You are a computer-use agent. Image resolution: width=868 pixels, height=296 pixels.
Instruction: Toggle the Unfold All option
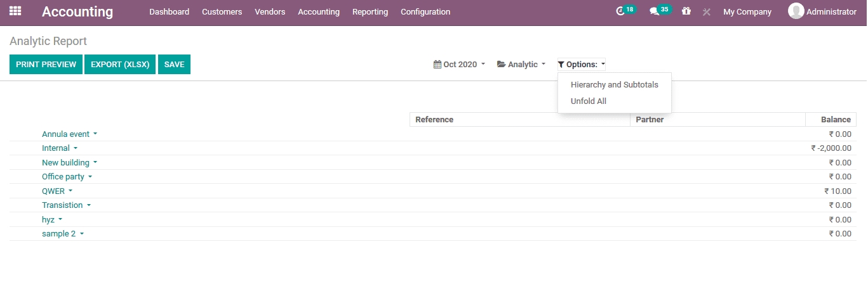[588, 101]
